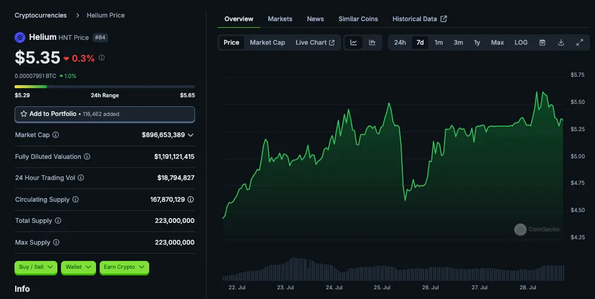
Task: Open the Buy / Sell dropdown
Action: [36, 267]
